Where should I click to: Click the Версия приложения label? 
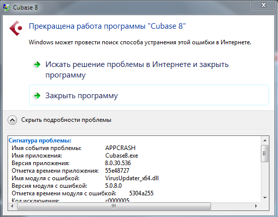click(41, 163)
